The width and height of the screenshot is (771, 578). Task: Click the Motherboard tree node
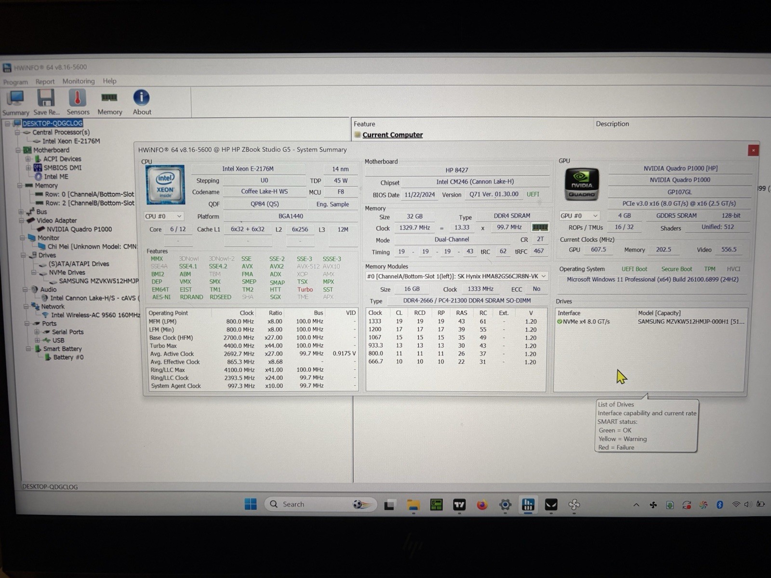(x=51, y=150)
